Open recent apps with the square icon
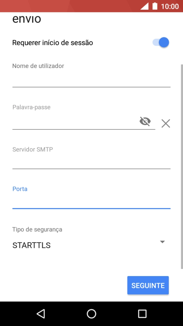The image size is (183, 326). pyautogui.click(x=142, y=314)
